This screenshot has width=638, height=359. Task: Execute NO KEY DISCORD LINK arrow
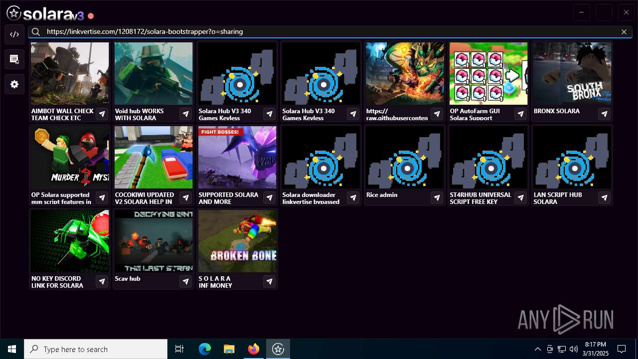click(102, 282)
